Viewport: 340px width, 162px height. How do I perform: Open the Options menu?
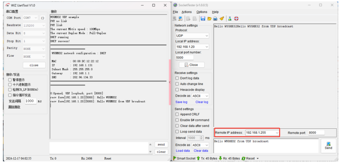tap(202, 12)
